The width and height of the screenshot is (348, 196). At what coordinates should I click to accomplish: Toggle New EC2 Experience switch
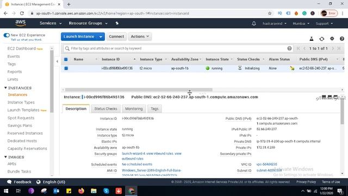click(x=7, y=35)
